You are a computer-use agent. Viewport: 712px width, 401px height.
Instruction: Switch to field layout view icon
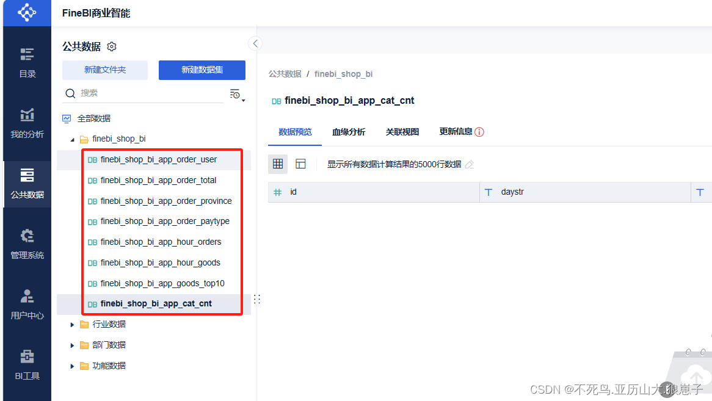click(x=300, y=164)
